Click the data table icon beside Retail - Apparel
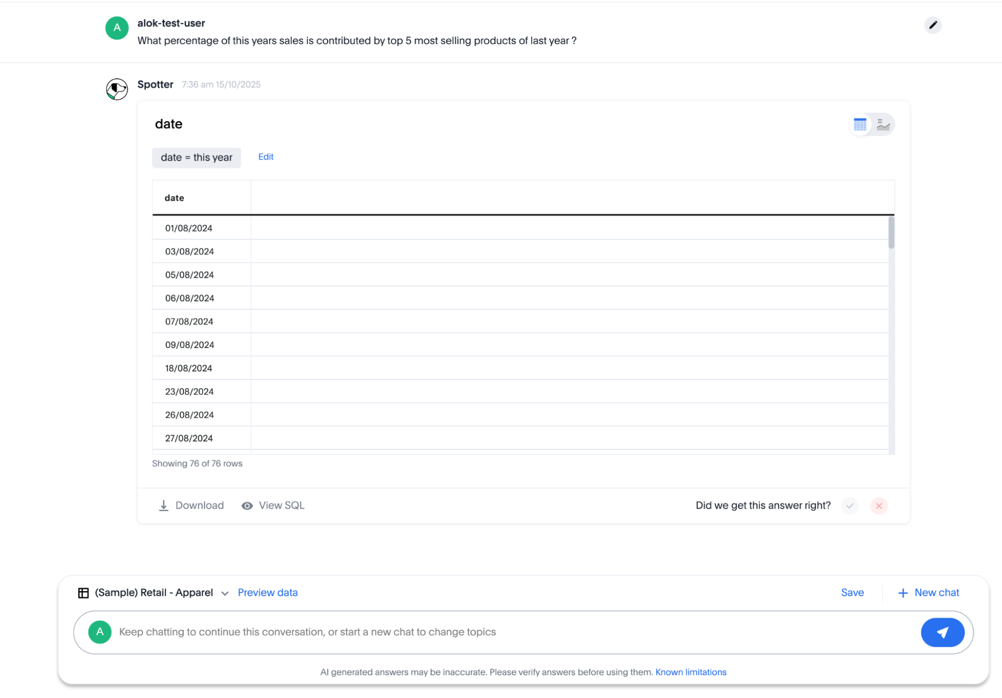The width and height of the screenshot is (1002, 698). click(83, 593)
